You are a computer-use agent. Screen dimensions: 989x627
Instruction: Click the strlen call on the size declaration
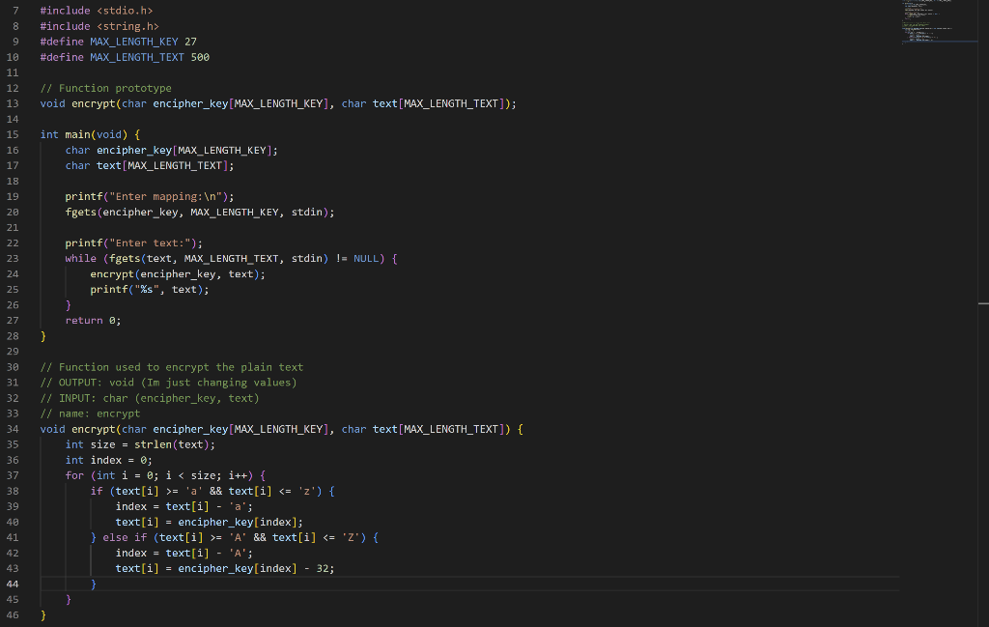[x=155, y=443]
